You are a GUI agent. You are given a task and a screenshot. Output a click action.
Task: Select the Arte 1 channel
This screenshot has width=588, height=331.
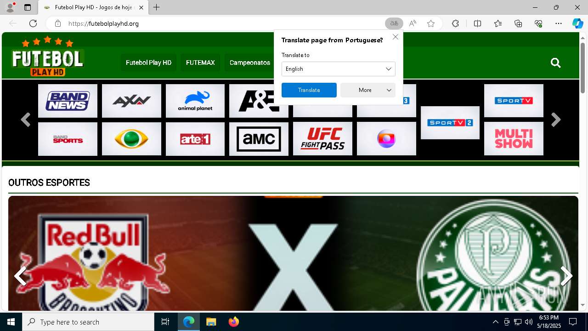click(x=195, y=139)
